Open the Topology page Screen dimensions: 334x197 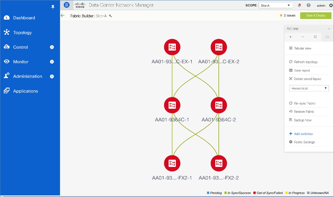pyautogui.click(x=22, y=33)
